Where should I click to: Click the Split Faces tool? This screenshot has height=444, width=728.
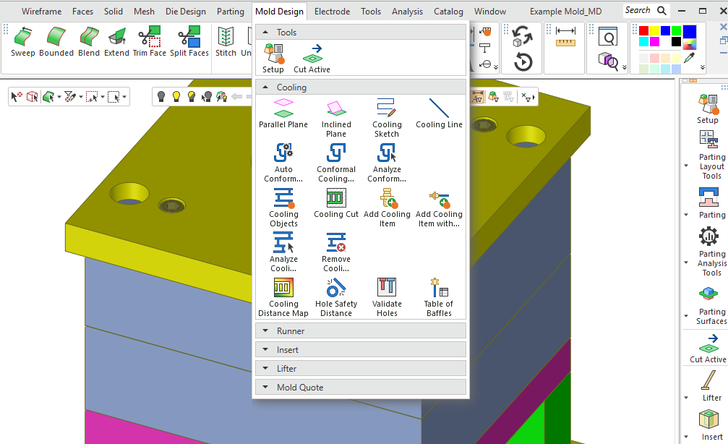click(x=189, y=42)
